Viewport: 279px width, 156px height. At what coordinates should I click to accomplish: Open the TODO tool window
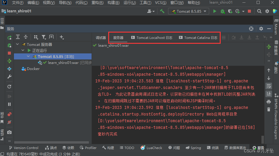pyautogui.click(x=127, y=148)
